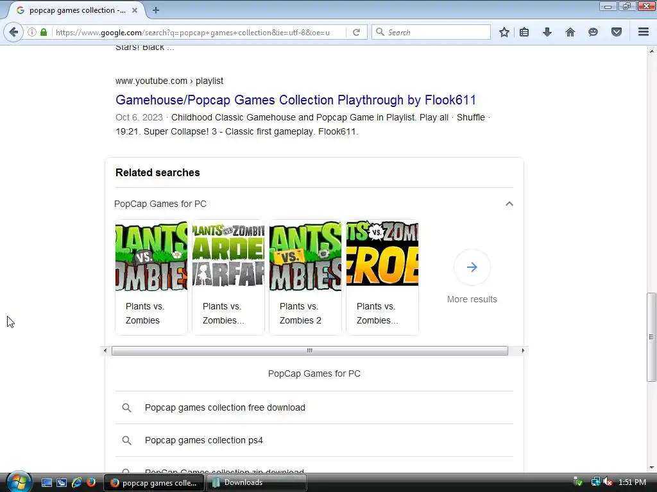Click the vertical scrollbar down arrow
The height and width of the screenshot is (492, 657).
click(651, 467)
